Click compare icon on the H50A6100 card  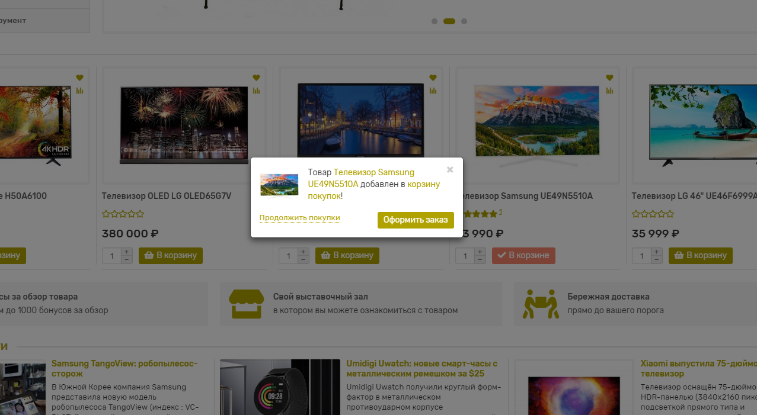(79, 91)
